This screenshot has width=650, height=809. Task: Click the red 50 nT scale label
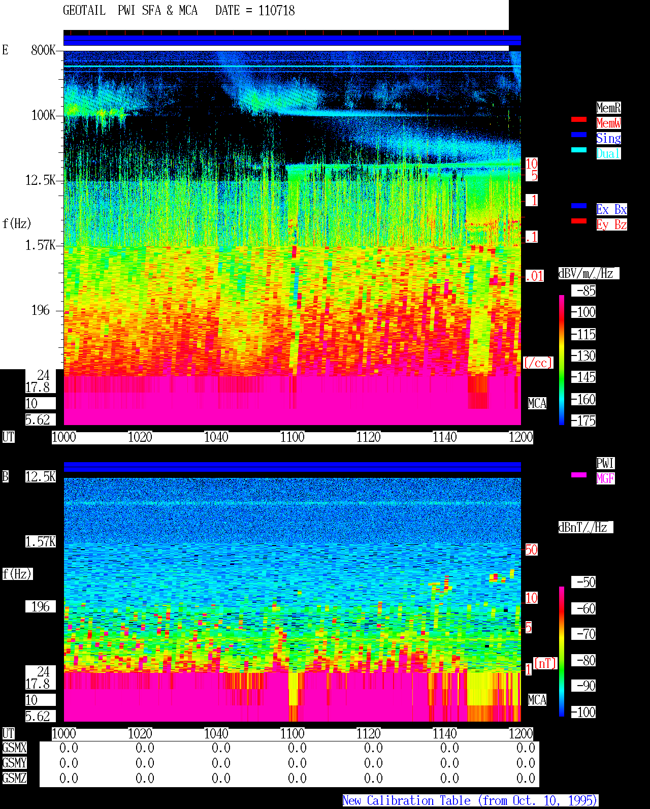click(531, 549)
